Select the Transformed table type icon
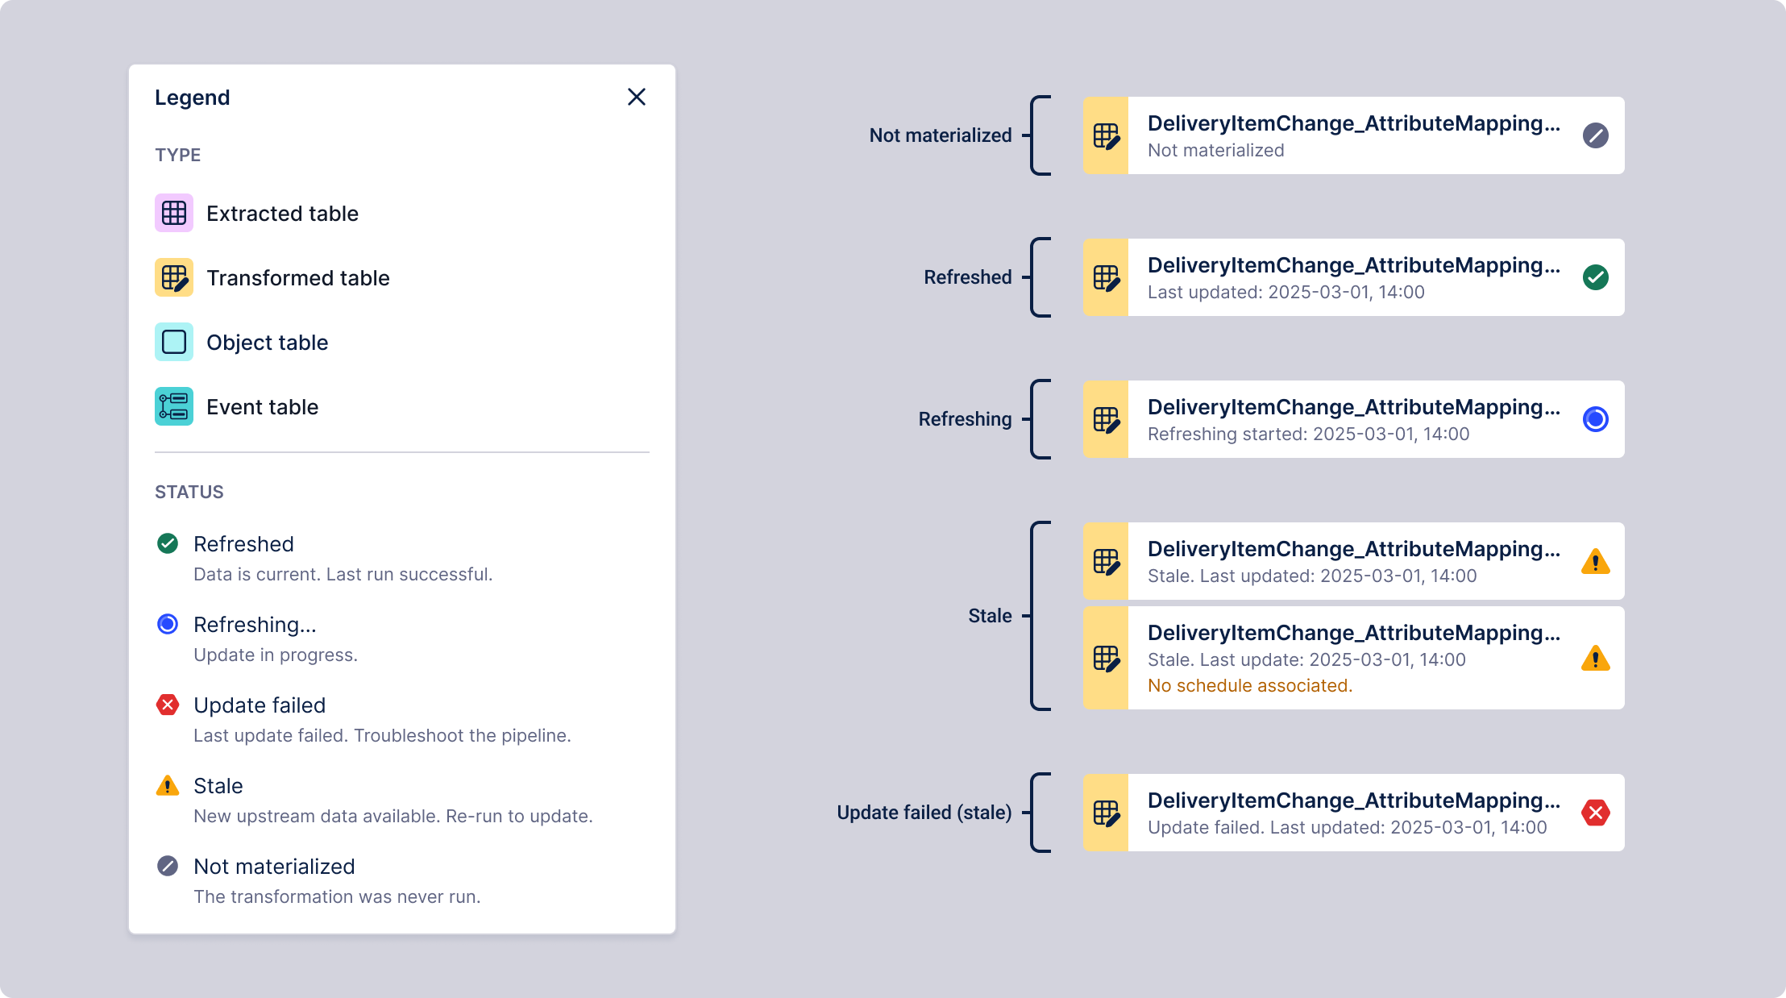The width and height of the screenshot is (1786, 998). [173, 277]
